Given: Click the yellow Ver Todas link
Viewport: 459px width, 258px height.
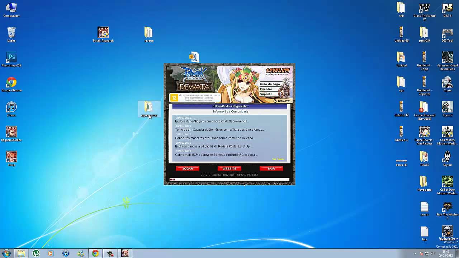Looking at the screenshot, I should [278, 159].
